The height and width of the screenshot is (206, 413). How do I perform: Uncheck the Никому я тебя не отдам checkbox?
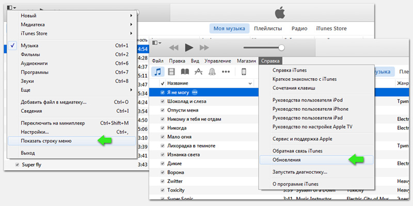point(163,119)
